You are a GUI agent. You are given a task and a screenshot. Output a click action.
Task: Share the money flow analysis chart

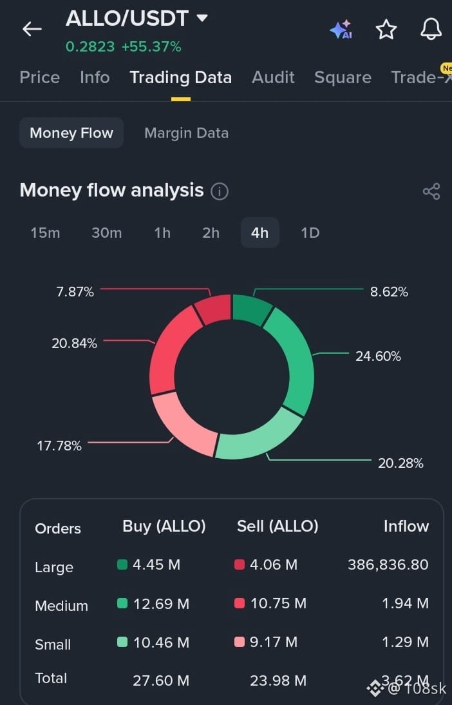click(x=431, y=191)
